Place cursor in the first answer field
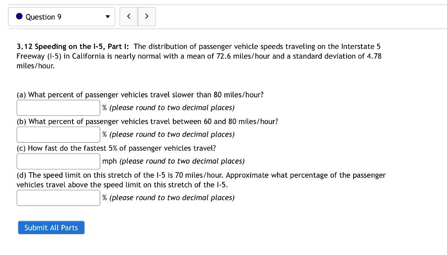The width and height of the screenshot is (447, 255). tap(58, 107)
